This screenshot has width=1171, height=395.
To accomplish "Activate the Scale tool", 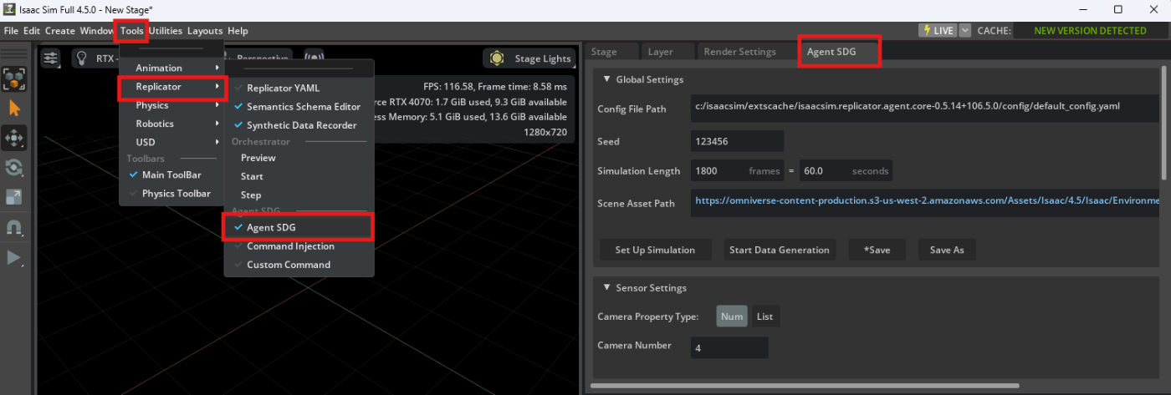I will (x=13, y=198).
